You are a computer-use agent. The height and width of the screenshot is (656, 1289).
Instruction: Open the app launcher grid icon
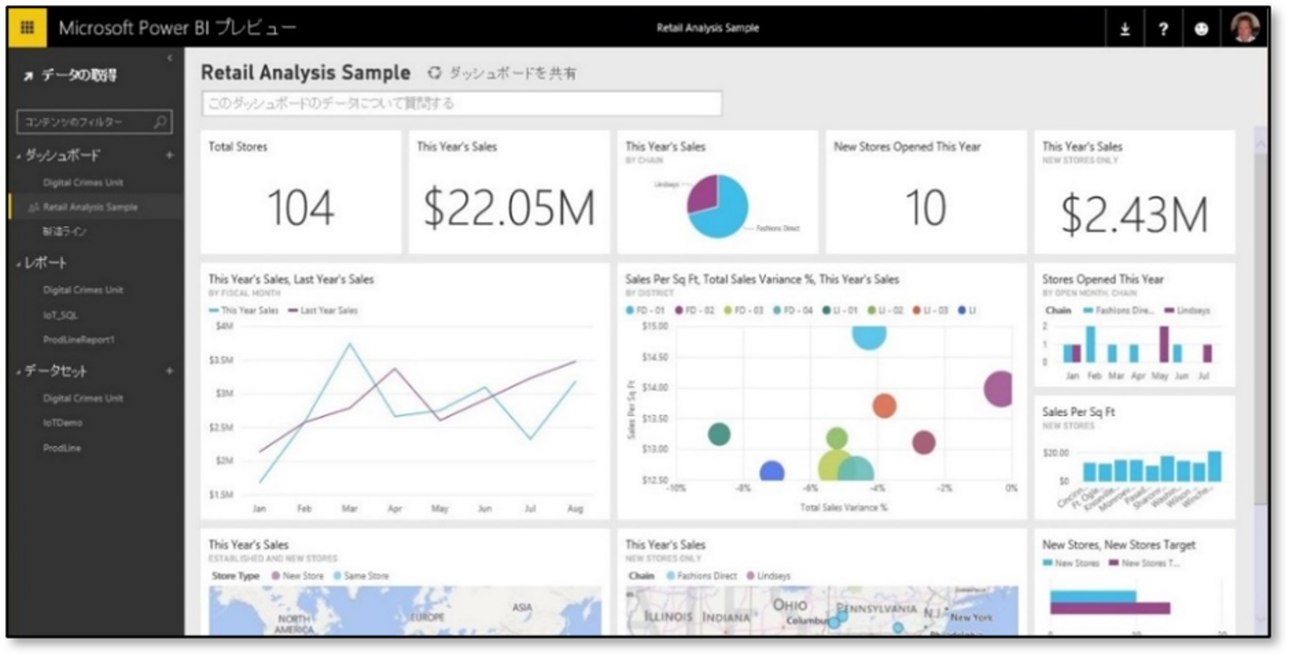coord(27,27)
